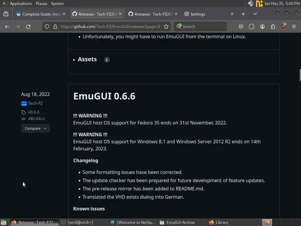Open the Firefox account icon

tap(262, 26)
